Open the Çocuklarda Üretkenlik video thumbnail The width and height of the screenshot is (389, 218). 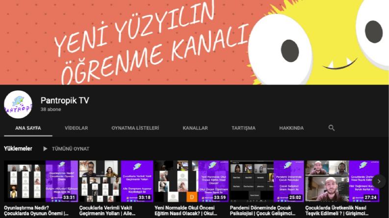[x=342, y=181]
